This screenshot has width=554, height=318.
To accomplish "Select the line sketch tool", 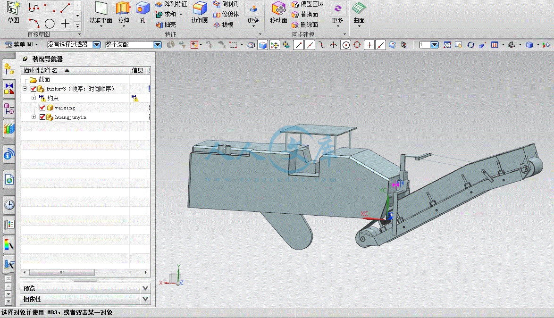I will click(65, 8).
